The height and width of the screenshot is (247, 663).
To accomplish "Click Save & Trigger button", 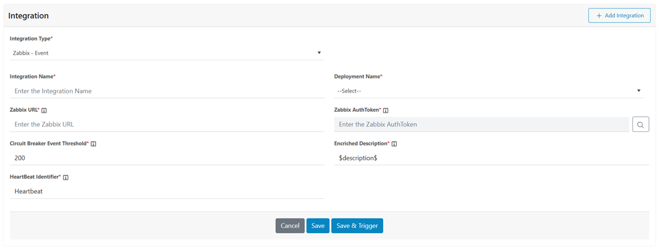I will coord(357,226).
